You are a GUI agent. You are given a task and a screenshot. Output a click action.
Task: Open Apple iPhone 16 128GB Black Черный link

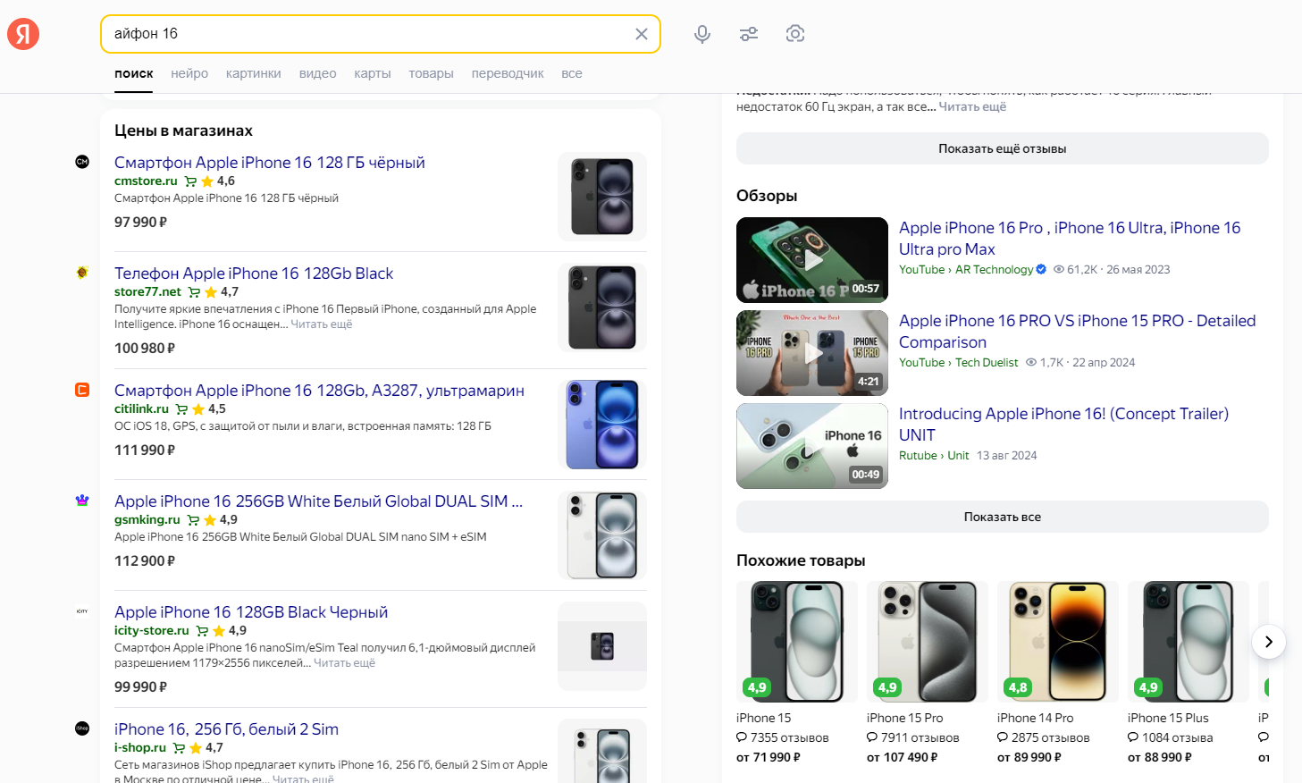point(251,611)
